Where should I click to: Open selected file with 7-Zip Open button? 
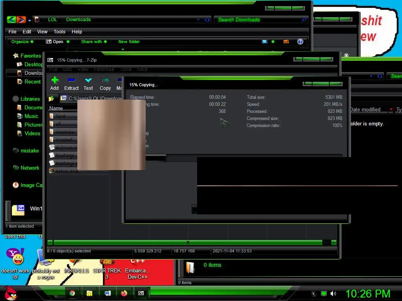point(55,42)
